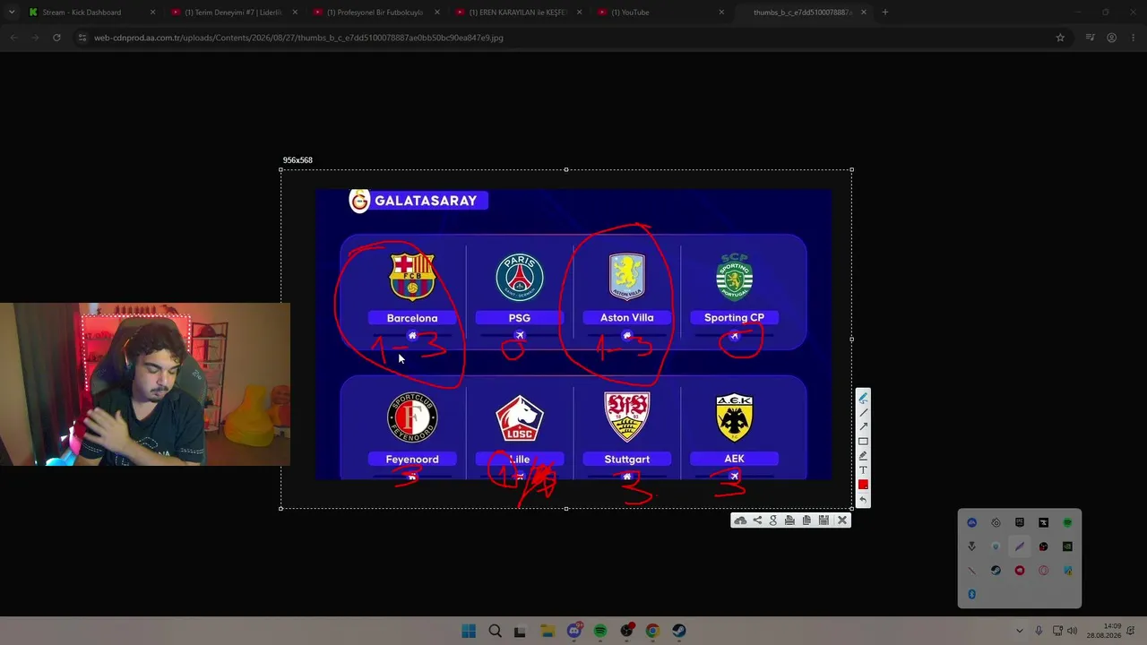Open Spotify icon in the tray flyout
Viewport: 1147px width, 645px height.
pos(1067,522)
